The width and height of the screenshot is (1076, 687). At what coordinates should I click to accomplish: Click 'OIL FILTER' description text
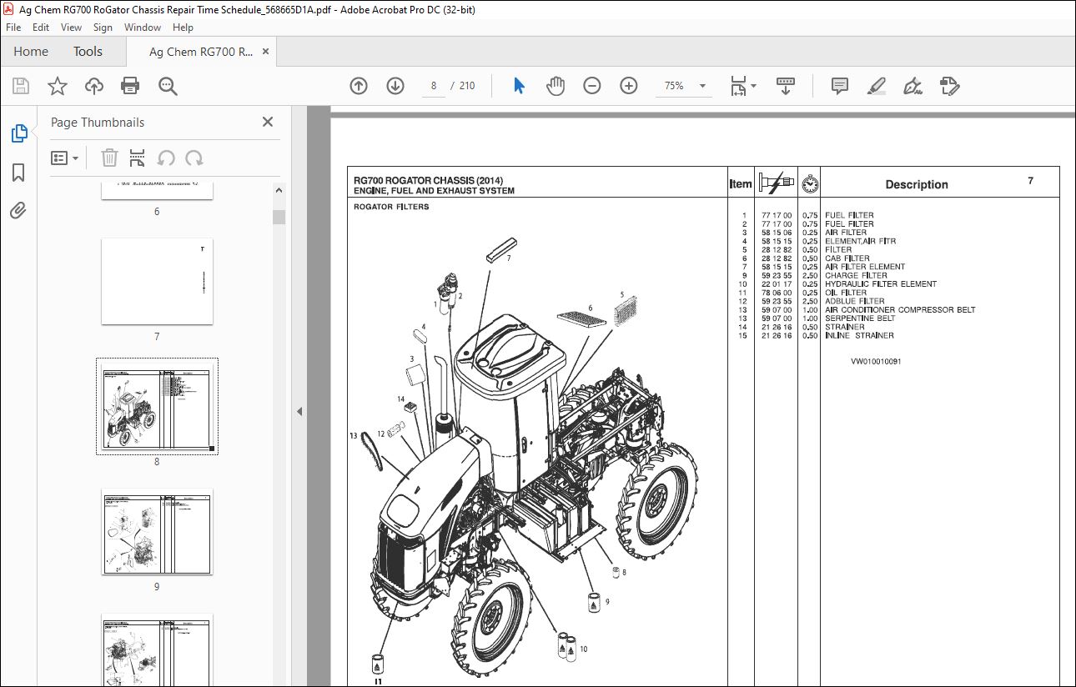846,293
